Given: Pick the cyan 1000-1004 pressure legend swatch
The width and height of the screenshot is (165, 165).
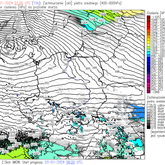Looking at the screenshot, I should pyautogui.click(x=148, y=53).
